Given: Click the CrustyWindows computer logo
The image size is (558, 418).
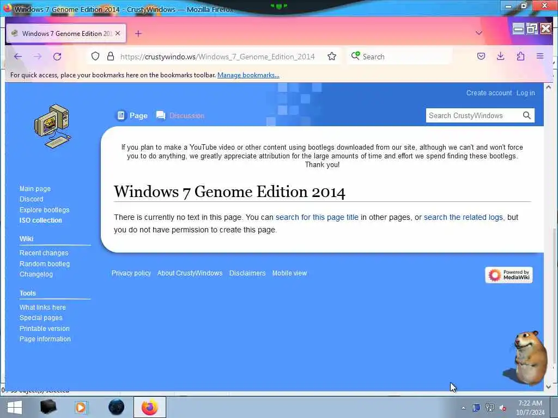Looking at the screenshot, I should click(x=53, y=126).
